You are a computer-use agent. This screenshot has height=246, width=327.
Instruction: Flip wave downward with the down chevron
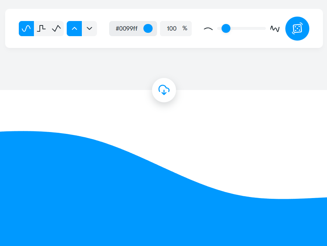point(90,29)
